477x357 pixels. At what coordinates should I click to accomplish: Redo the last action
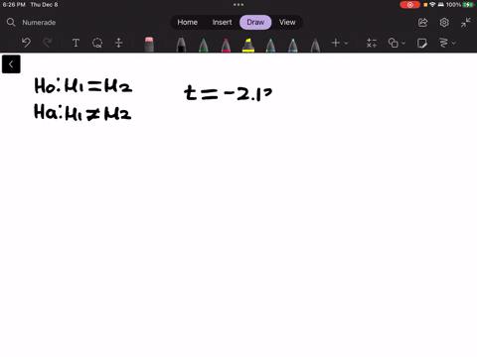coord(48,43)
